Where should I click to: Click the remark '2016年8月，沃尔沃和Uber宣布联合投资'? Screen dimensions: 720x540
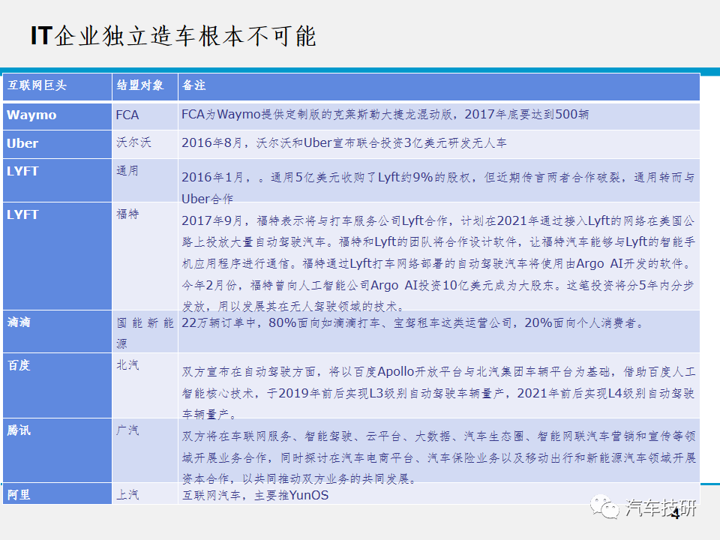click(x=344, y=142)
